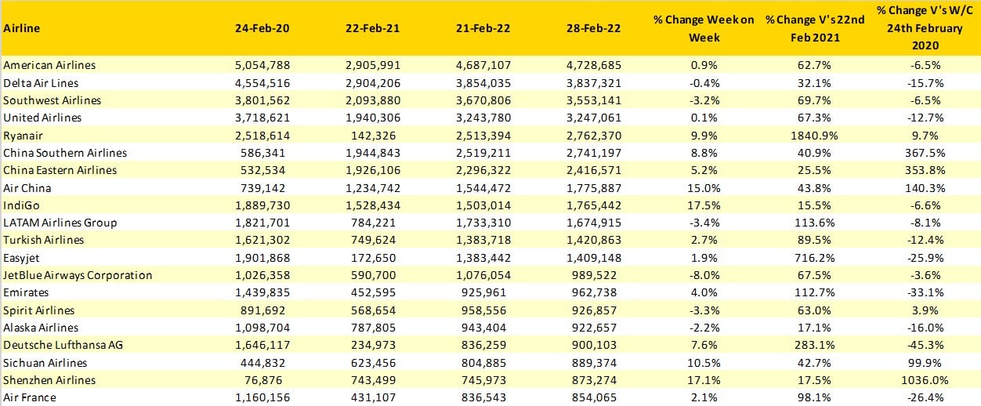Select the Emirates row label
Viewport: 981px width, 406px height.
point(26,292)
